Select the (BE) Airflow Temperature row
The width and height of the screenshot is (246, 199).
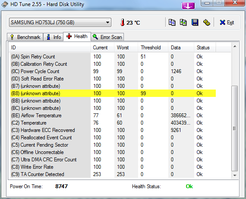coord(113,116)
